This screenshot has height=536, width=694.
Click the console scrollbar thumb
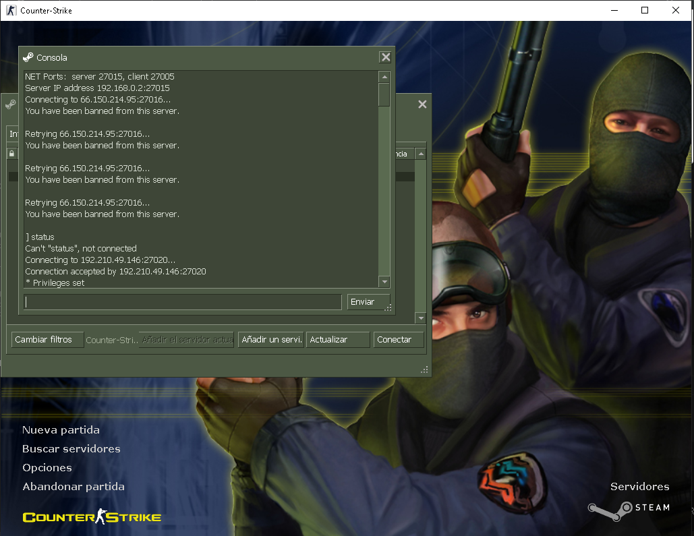point(384,94)
